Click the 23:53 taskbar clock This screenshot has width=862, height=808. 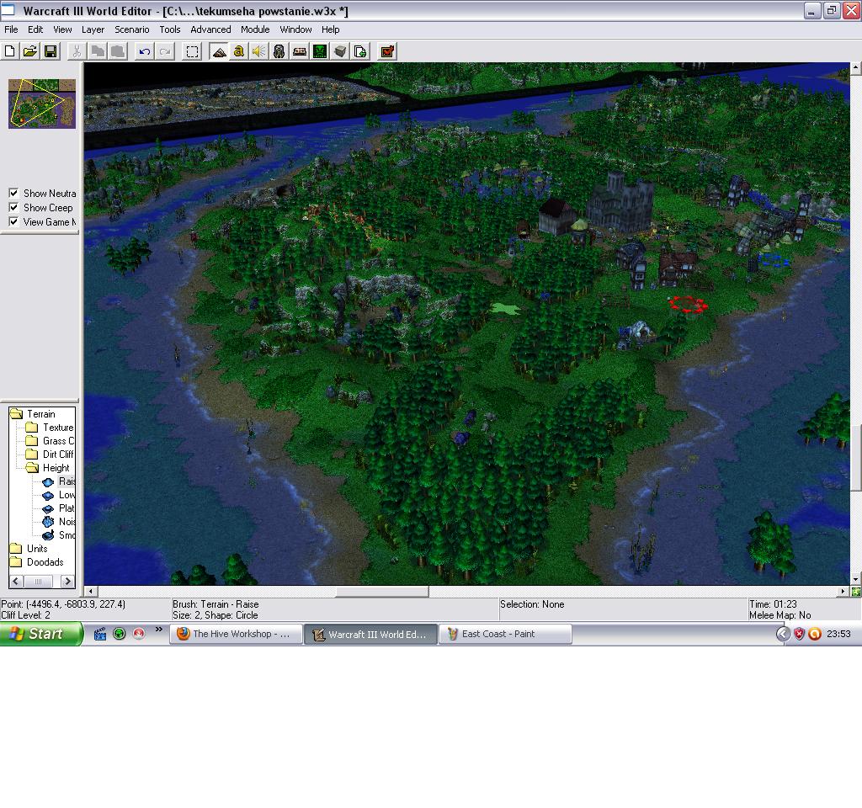838,634
